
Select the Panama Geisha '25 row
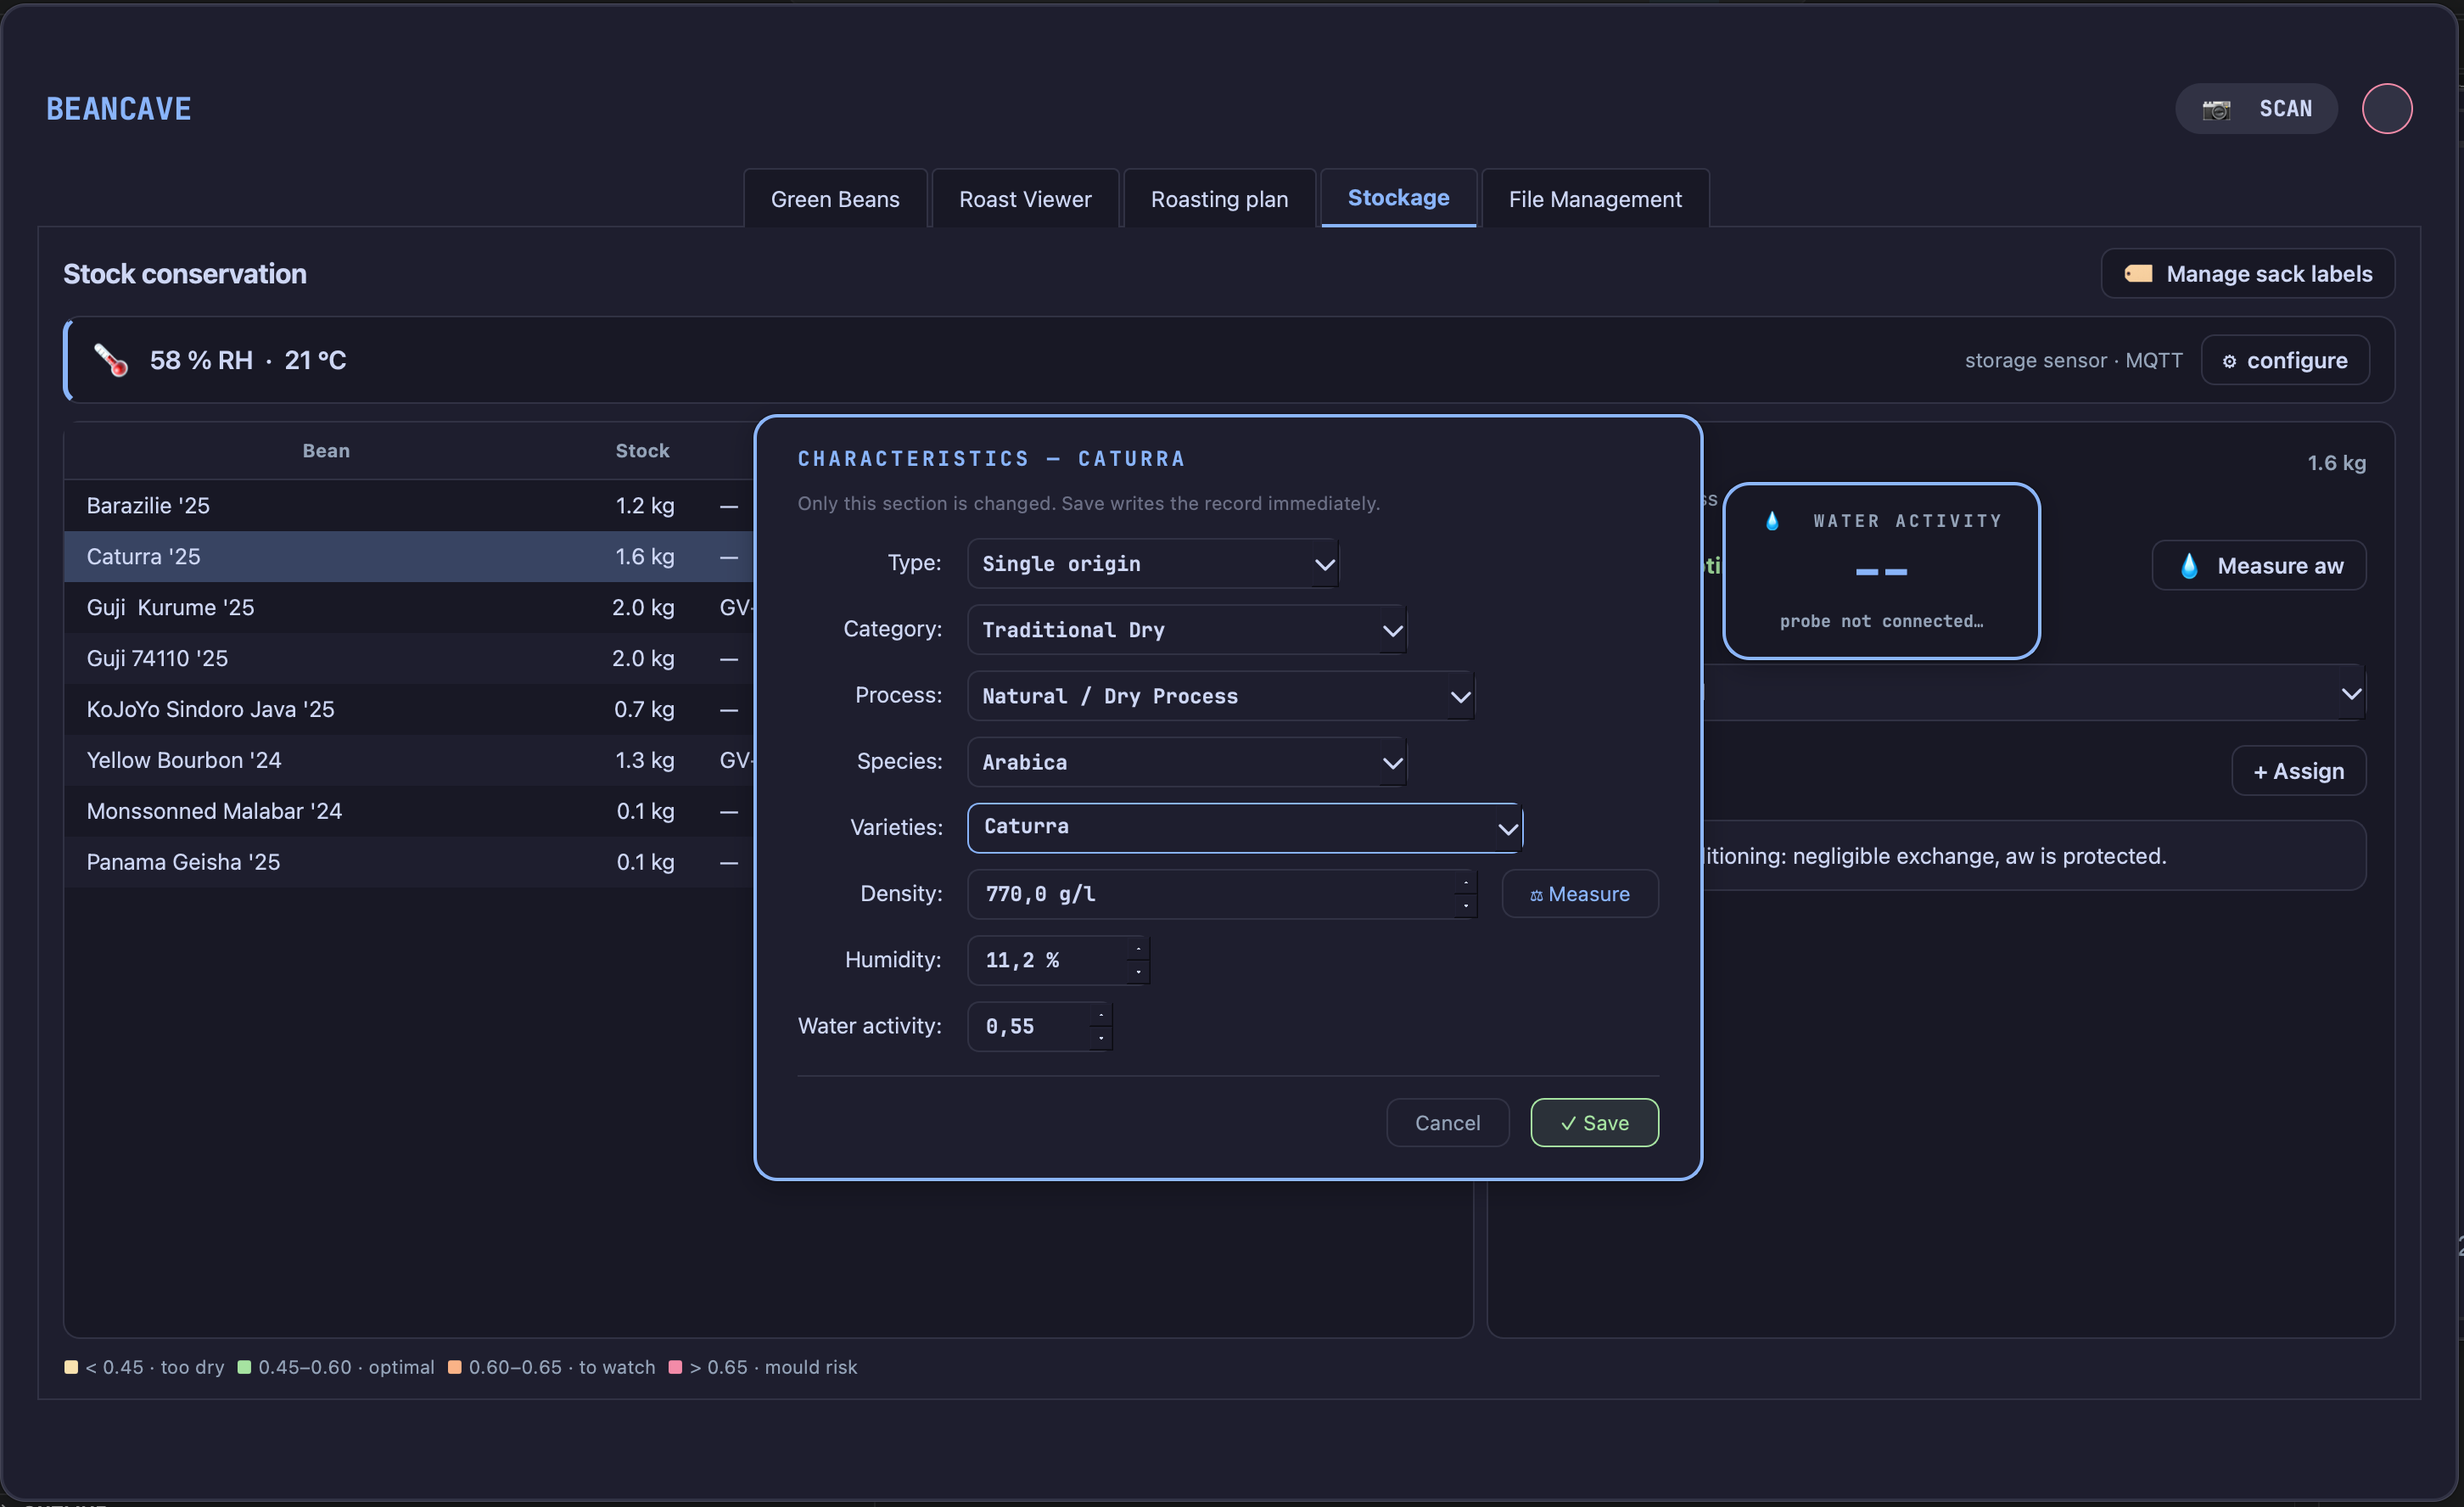pyautogui.click(x=410, y=863)
